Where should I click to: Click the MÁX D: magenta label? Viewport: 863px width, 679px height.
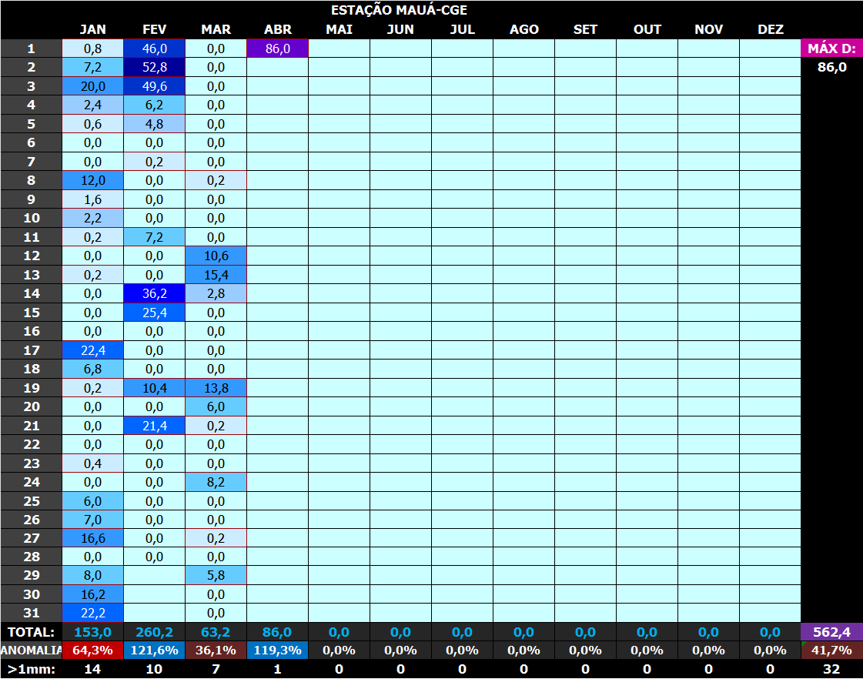pyautogui.click(x=831, y=48)
